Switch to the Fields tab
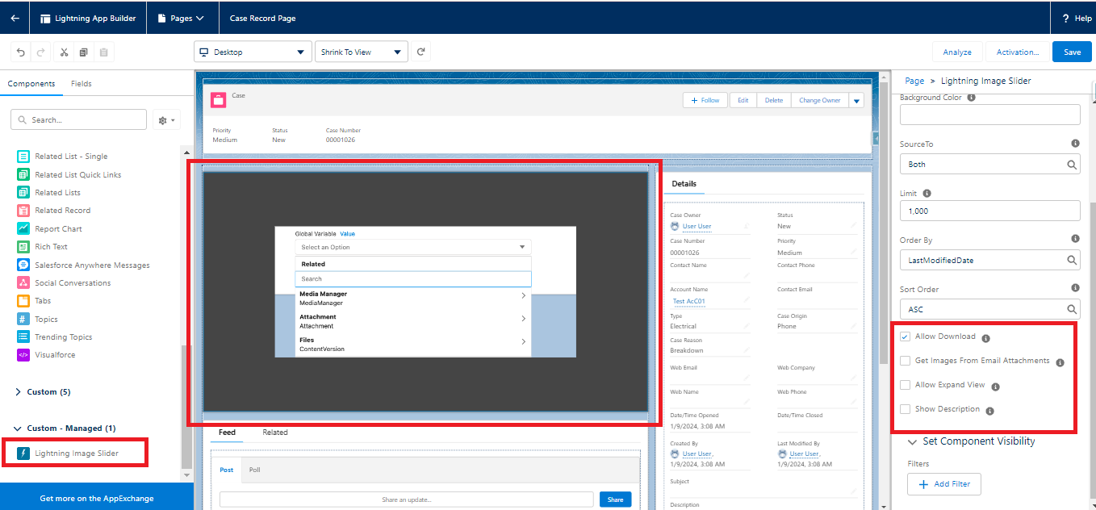This screenshot has height=510, width=1096. click(82, 83)
